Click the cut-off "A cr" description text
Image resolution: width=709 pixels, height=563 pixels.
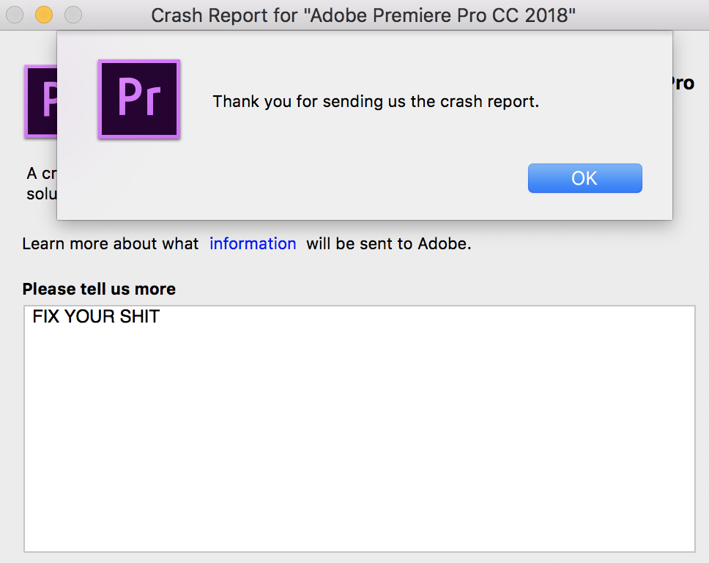point(41,174)
